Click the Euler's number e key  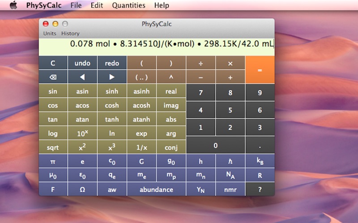[82, 161]
